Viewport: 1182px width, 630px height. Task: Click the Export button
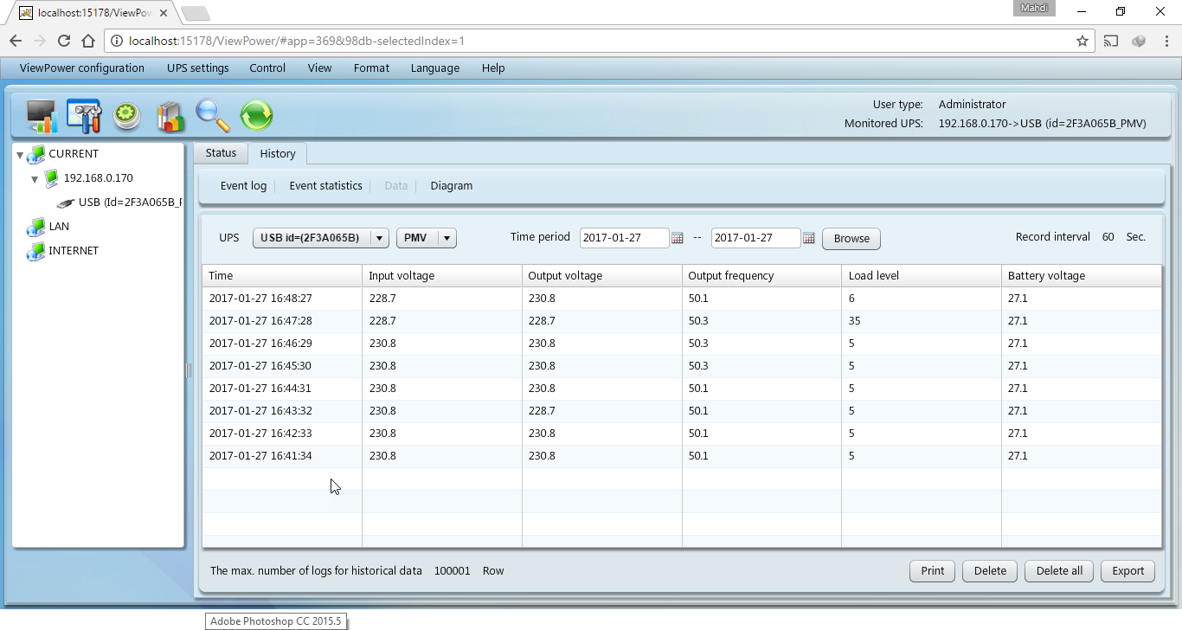click(1127, 571)
